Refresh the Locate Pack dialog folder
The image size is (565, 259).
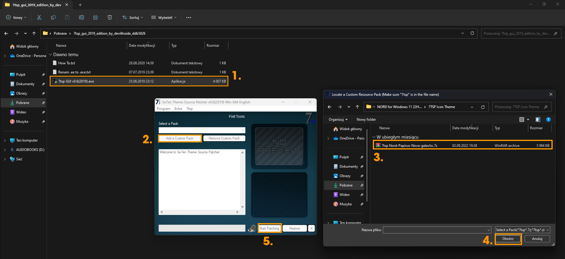click(483, 107)
